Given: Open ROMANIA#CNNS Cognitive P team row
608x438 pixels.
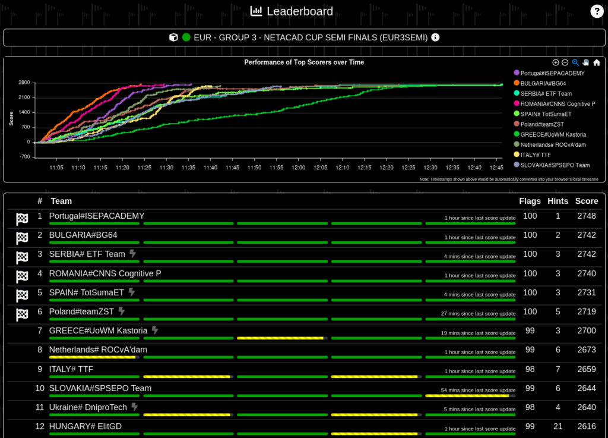Looking at the screenshot, I should [x=105, y=273].
